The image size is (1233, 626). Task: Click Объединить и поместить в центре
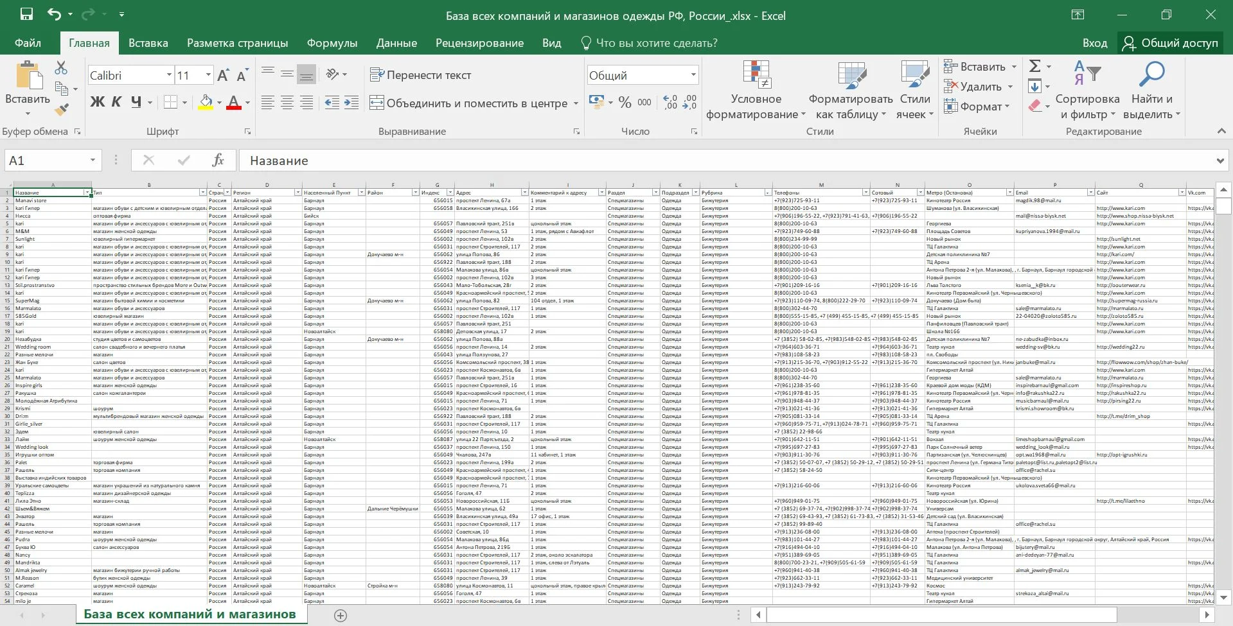(x=469, y=103)
